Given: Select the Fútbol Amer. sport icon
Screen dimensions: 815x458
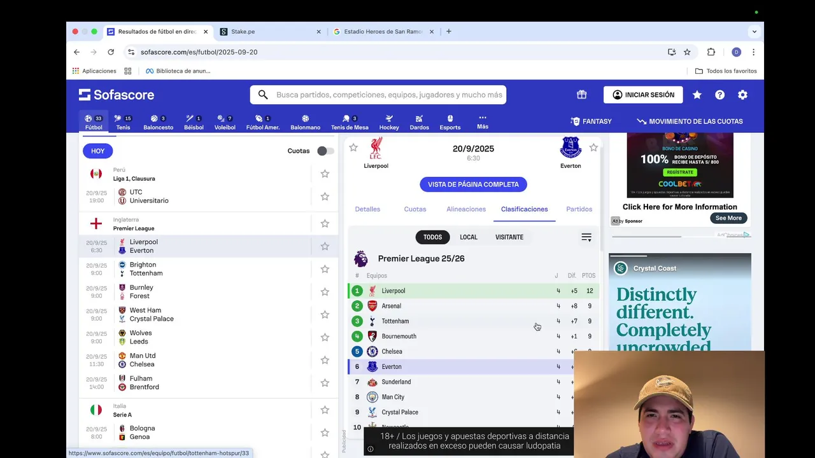Looking at the screenshot, I should 263,122.
